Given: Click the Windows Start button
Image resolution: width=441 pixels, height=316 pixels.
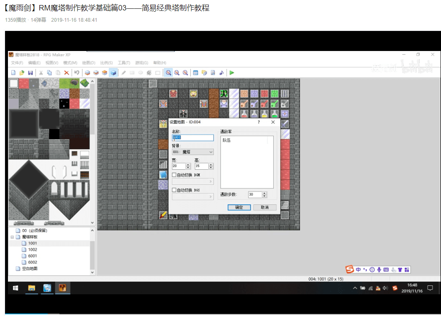Looking at the screenshot, I should [15, 288].
